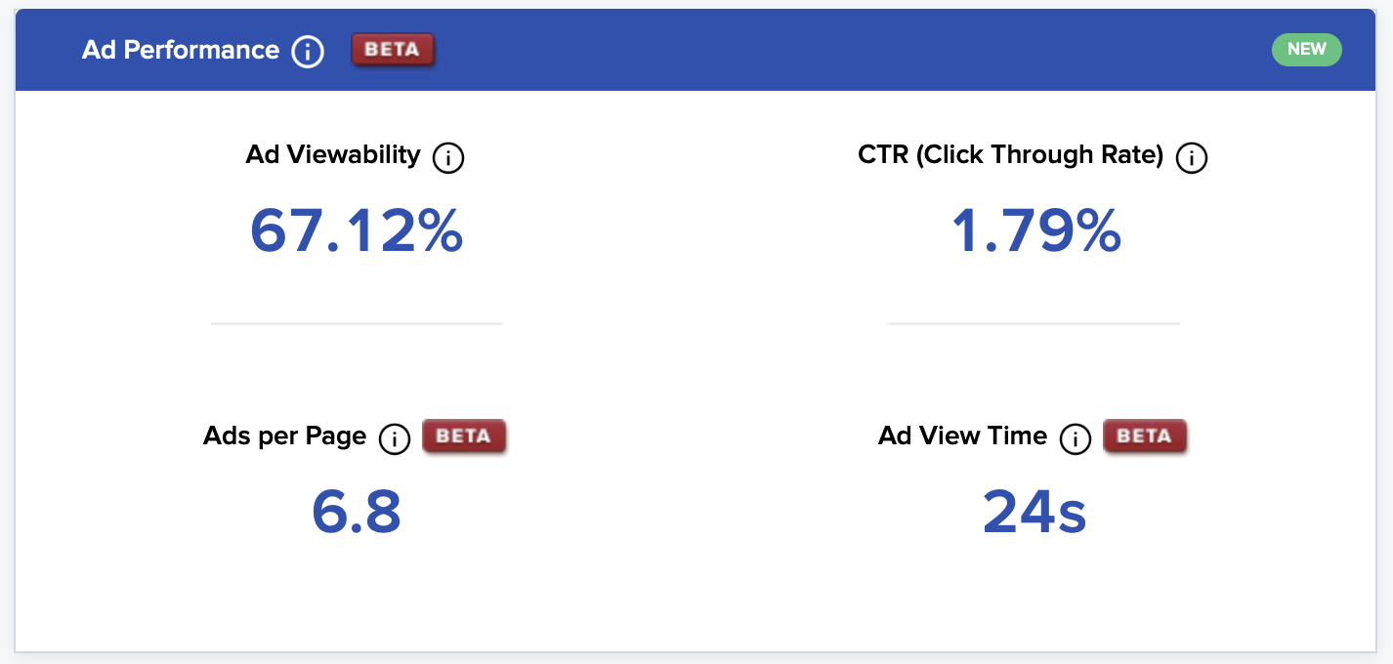Select the 1.79% click through rate value
The height and width of the screenshot is (664, 1393).
tap(1036, 231)
